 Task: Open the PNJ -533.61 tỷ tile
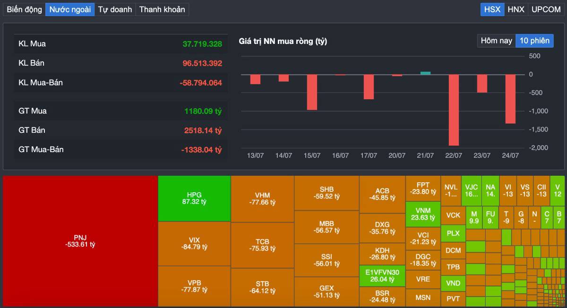point(80,240)
